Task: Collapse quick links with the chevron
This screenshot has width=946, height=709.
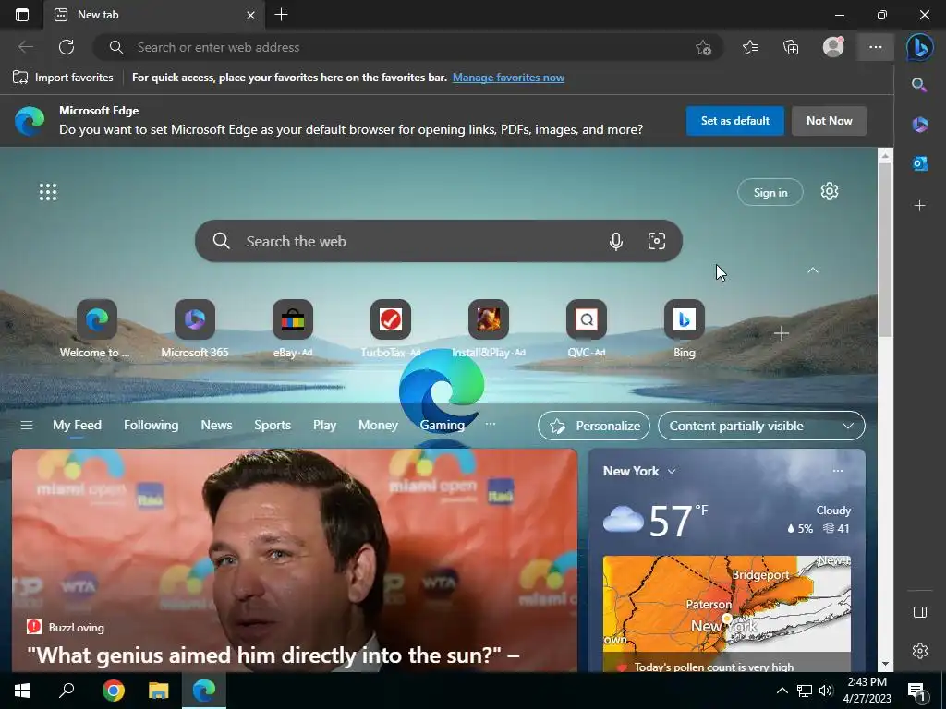Action: (x=813, y=270)
